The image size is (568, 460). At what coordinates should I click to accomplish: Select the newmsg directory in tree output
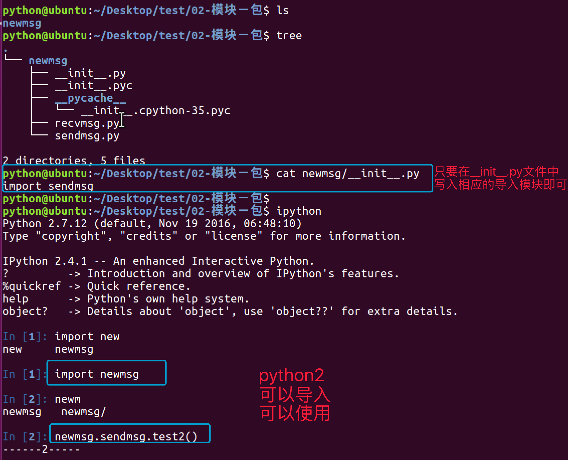(x=48, y=61)
